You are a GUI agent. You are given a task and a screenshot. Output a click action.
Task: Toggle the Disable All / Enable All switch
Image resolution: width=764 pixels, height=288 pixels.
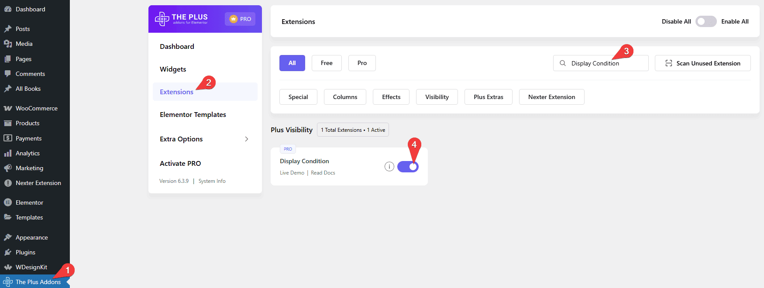pos(706,21)
